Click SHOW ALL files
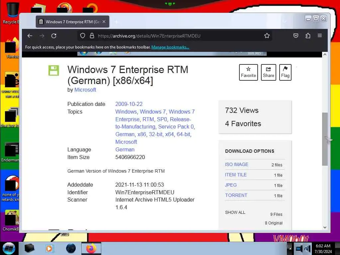Screen dimensions: 340x255 (x=235, y=212)
